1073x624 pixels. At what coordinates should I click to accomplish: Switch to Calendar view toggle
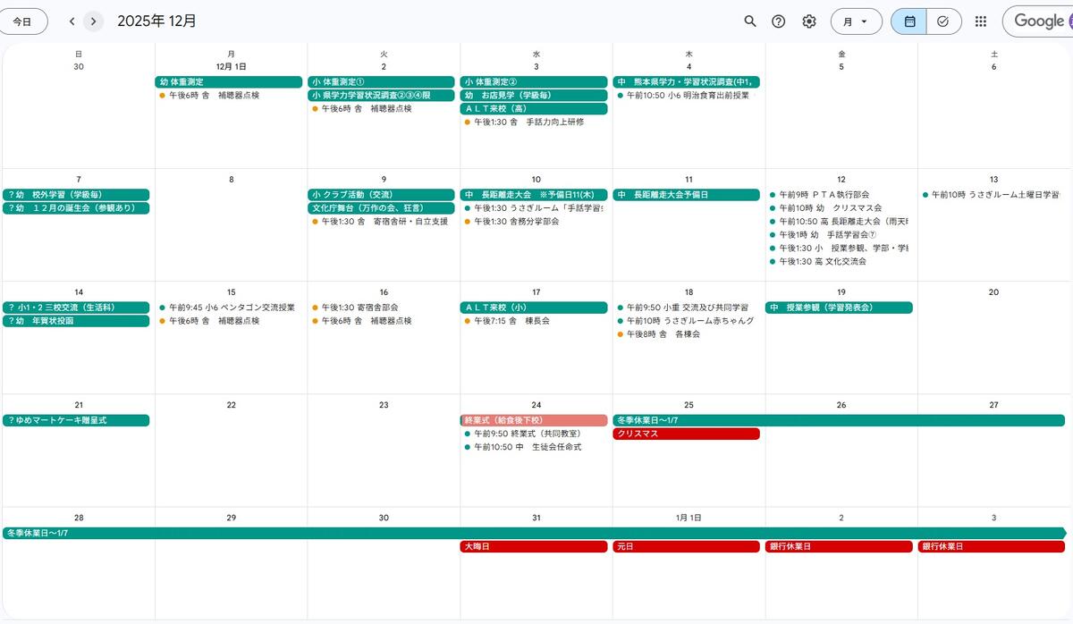(x=909, y=21)
